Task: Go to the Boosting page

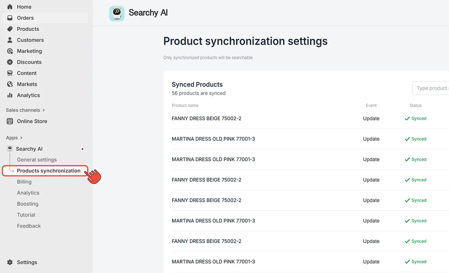Action: click(27, 204)
